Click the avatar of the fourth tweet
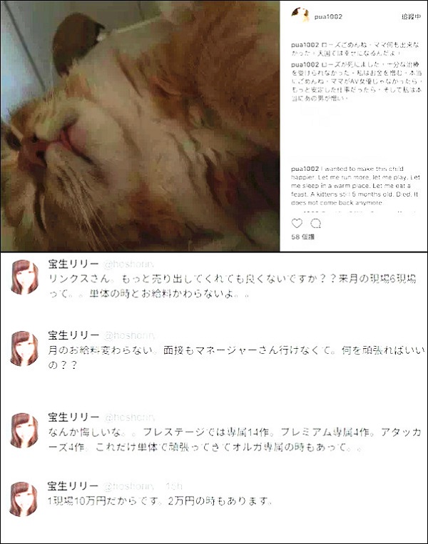 (24, 499)
